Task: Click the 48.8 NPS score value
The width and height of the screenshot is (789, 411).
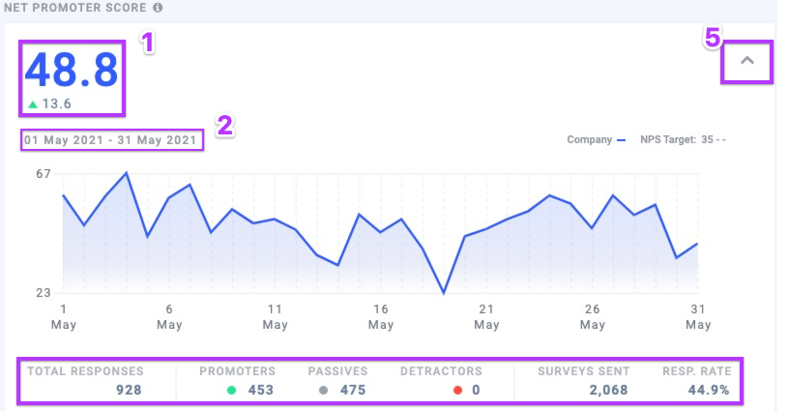Action: 72,70
